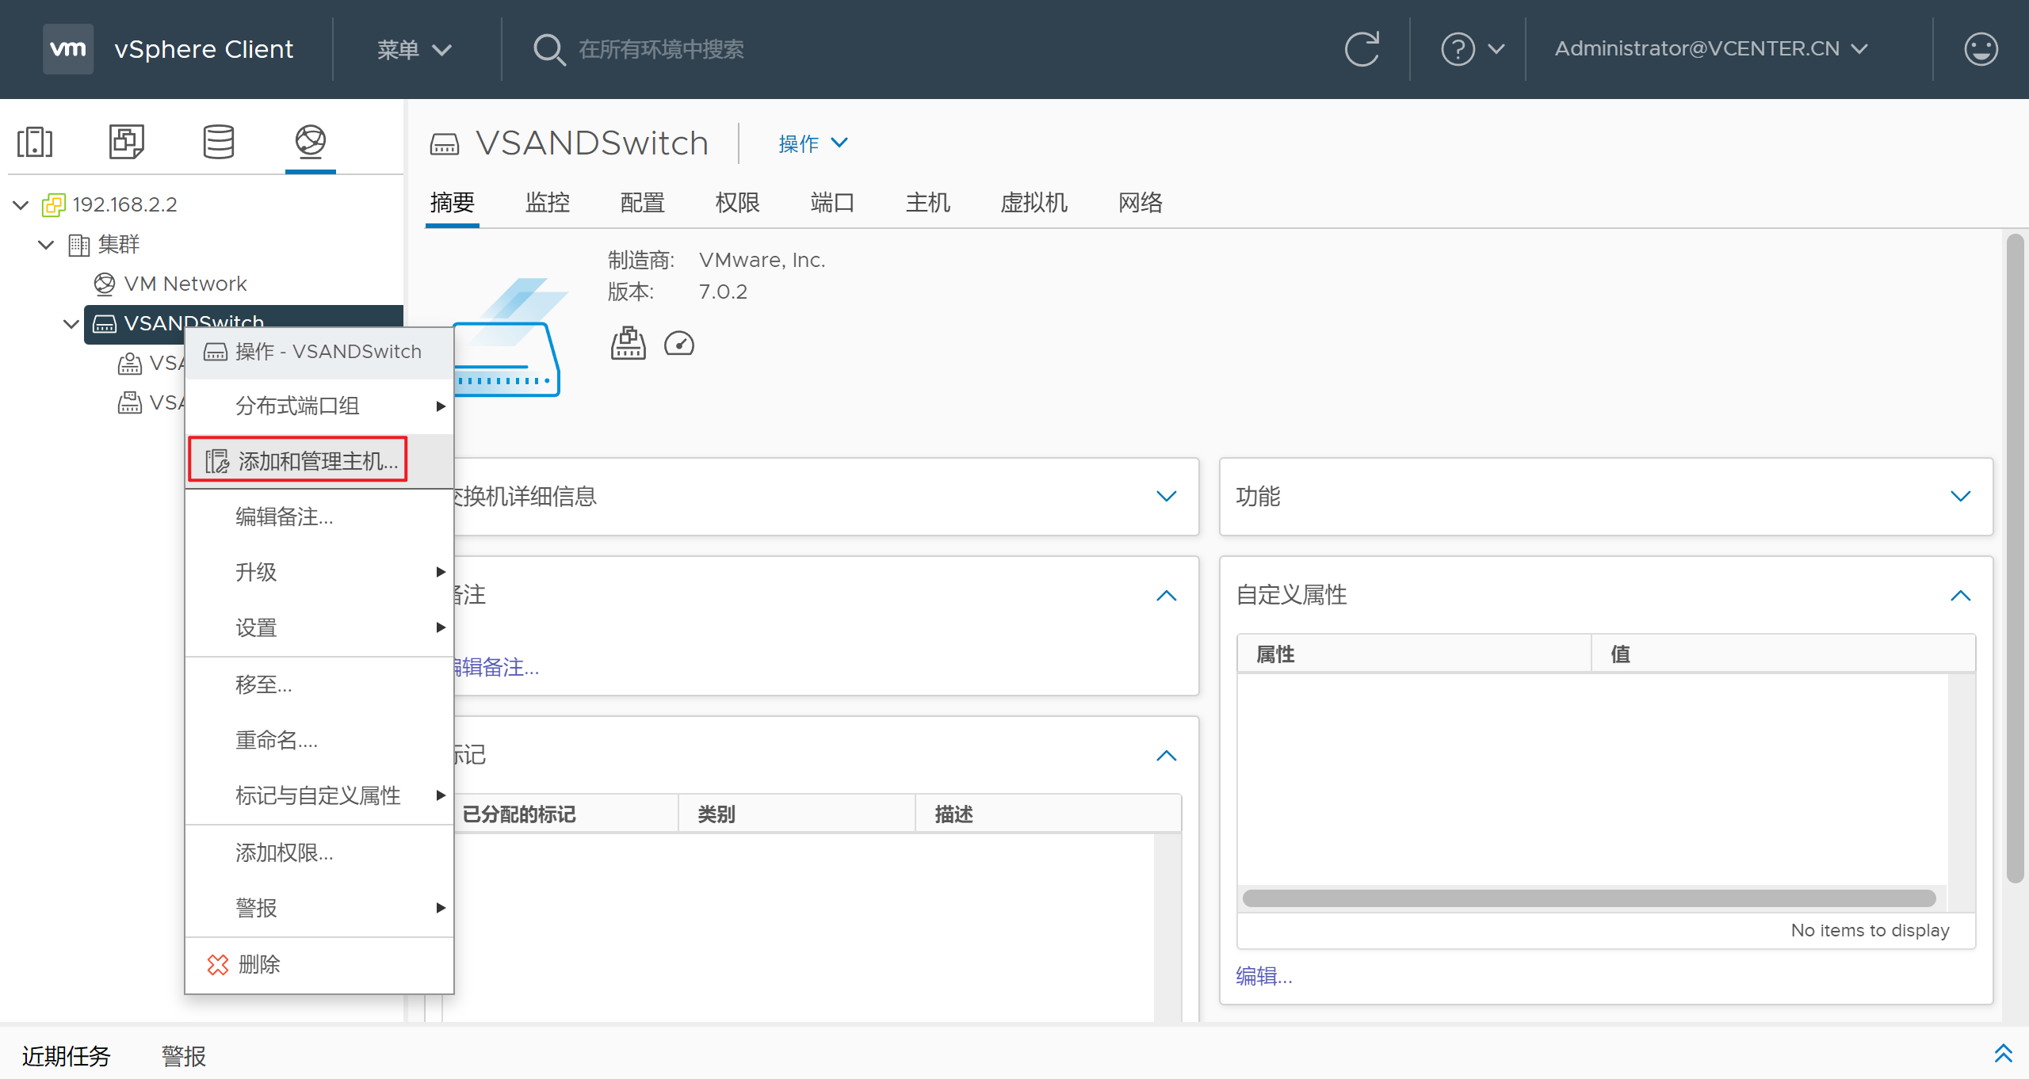2029x1079 pixels.
Task: Click the 集群 datacenter icon
Action: click(x=78, y=244)
